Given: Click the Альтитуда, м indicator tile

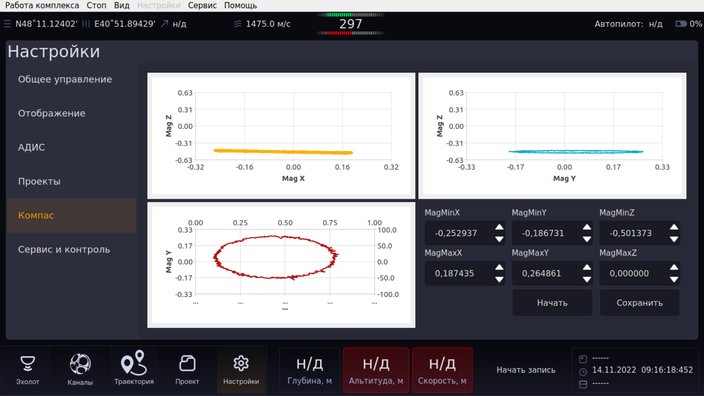Looking at the screenshot, I should (376, 370).
